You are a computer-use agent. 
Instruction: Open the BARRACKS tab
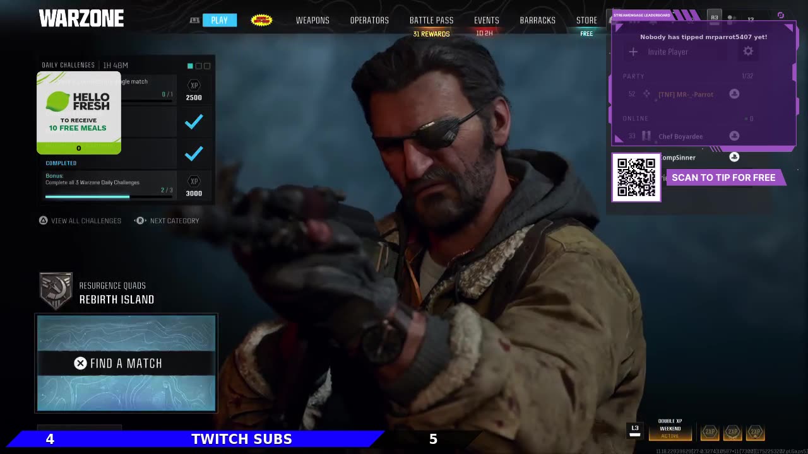pos(538,20)
